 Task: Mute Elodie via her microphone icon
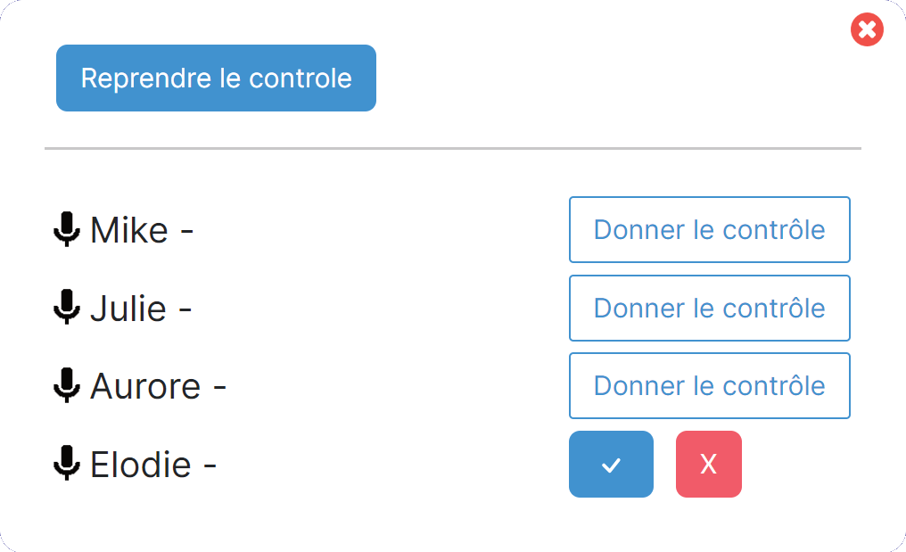point(67,463)
